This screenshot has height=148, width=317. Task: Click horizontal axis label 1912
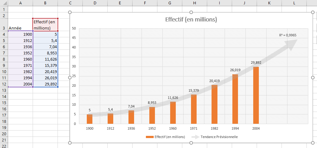pos(110,128)
